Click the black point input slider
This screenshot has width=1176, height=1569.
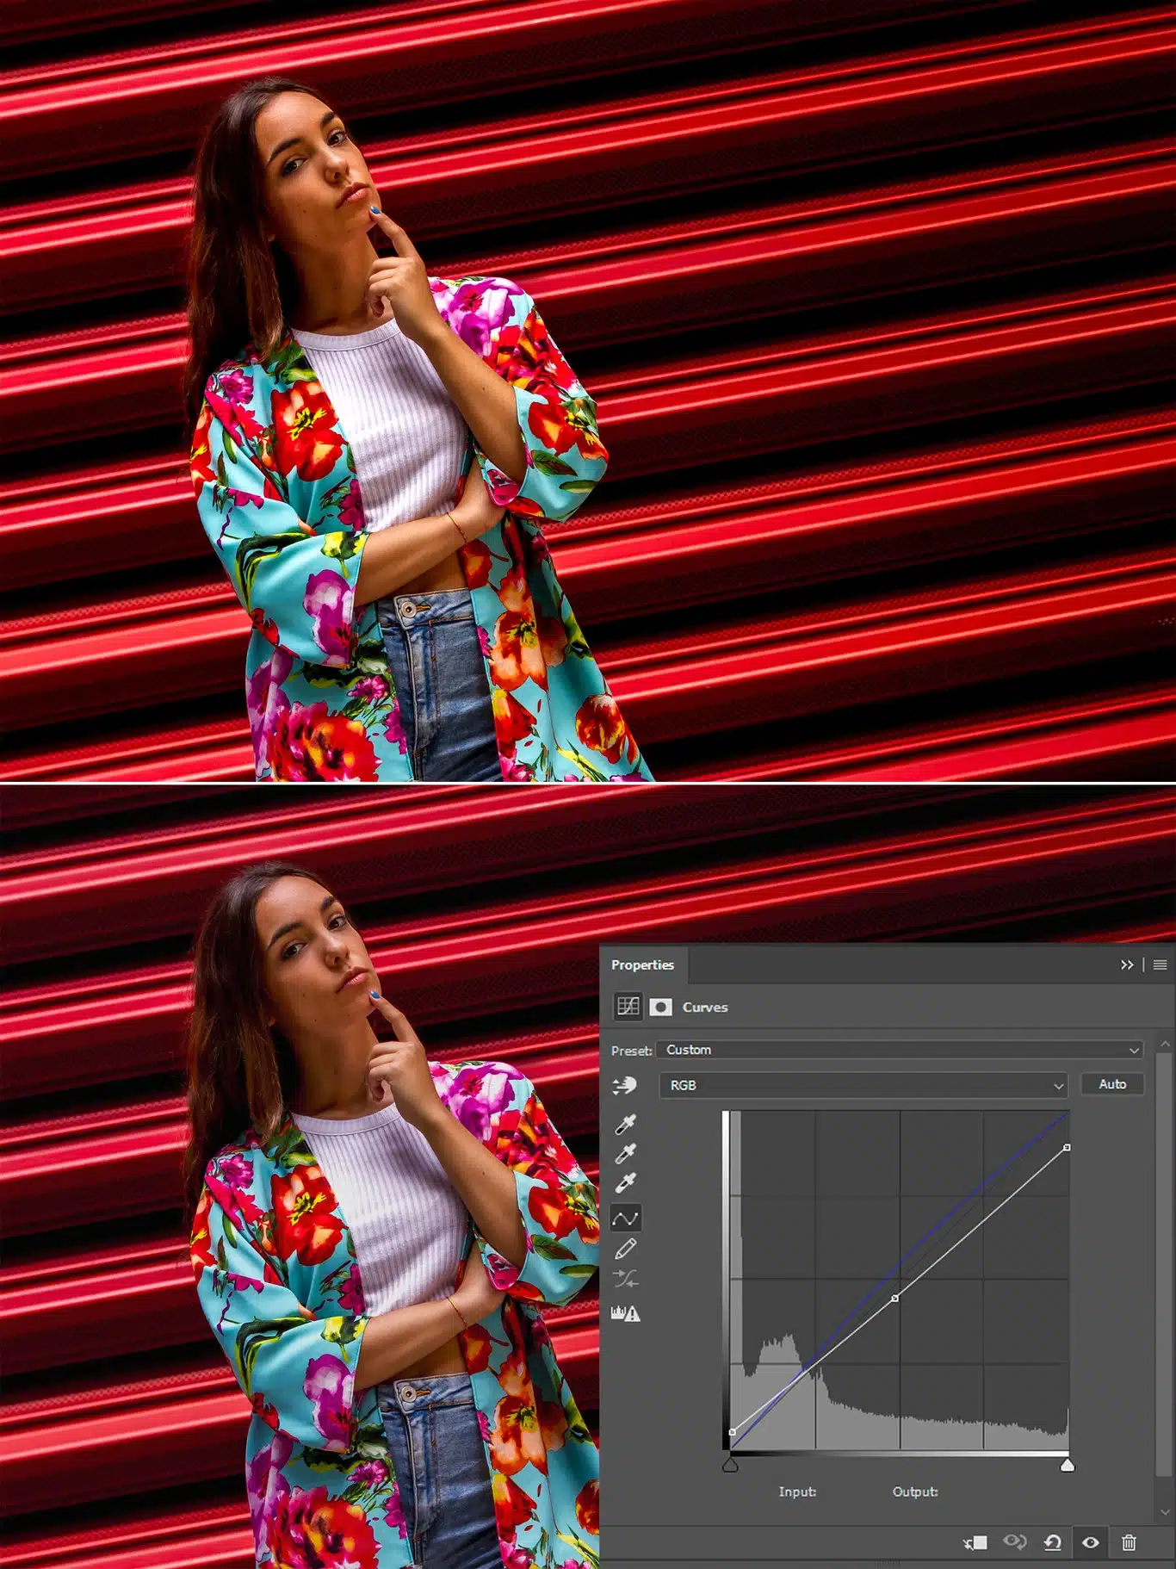[730, 1464]
